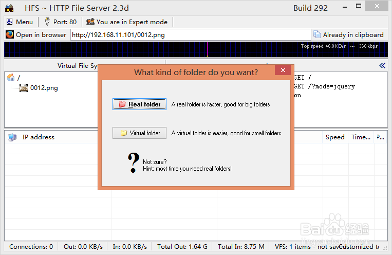This screenshot has width=392, height=255.
Task: Minimize the HFS window
Action: coord(345,7)
